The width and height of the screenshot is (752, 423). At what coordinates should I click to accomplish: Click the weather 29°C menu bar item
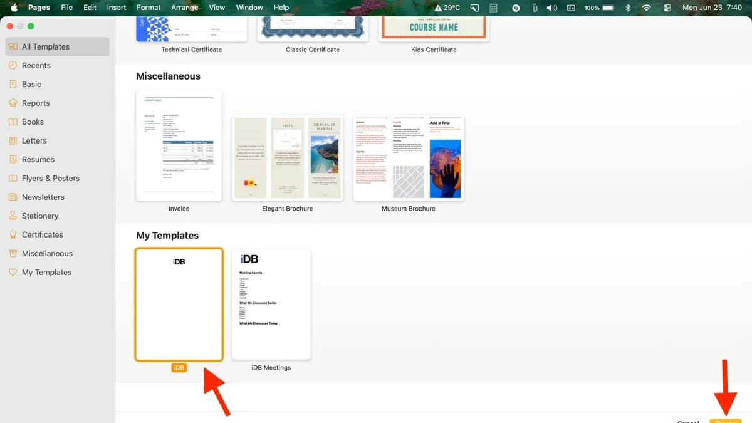447,8
